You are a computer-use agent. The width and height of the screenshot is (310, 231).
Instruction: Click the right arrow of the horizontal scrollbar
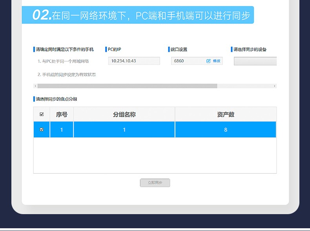coord(274,86)
